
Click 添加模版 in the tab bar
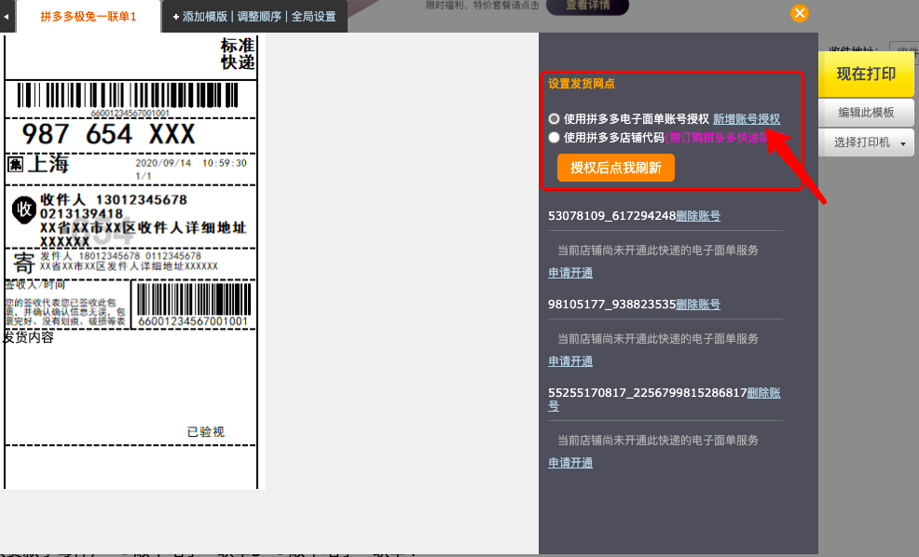(199, 17)
